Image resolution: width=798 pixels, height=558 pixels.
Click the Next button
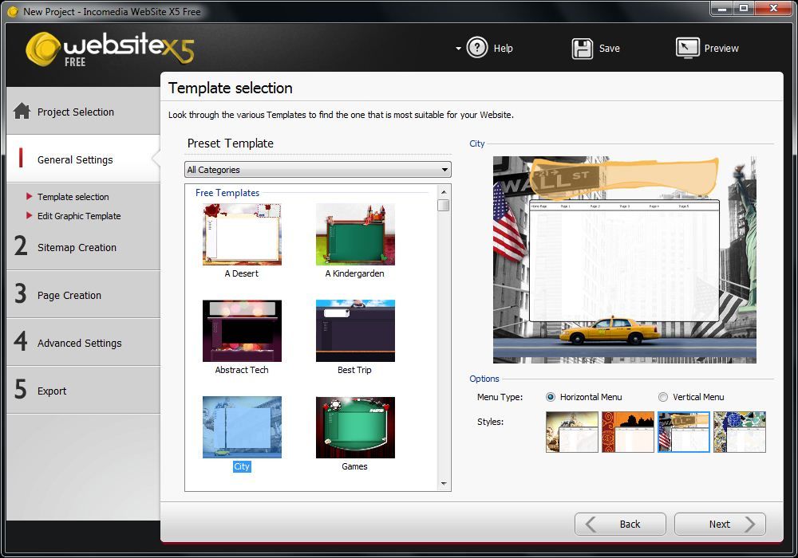(x=720, y=524)
